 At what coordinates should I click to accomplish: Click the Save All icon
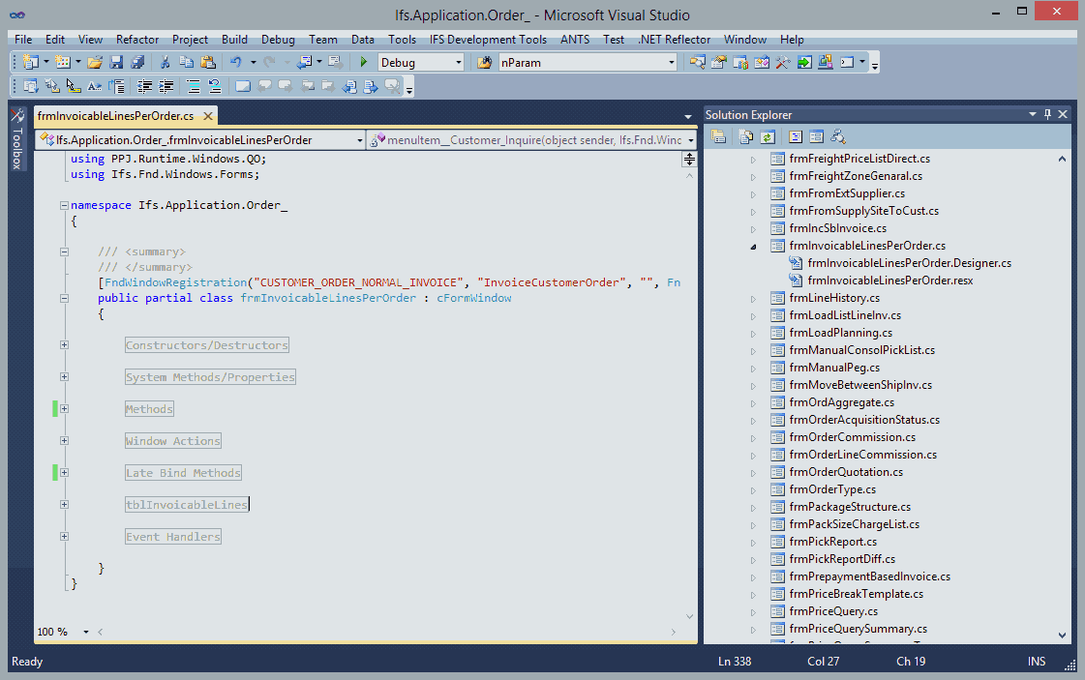(x=137, y=62)
